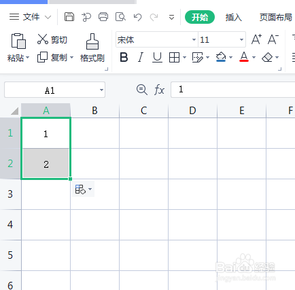This screenshot has width=295, height=290.
Task: Switch to the 插入 tab
Action: coord(234,17)
